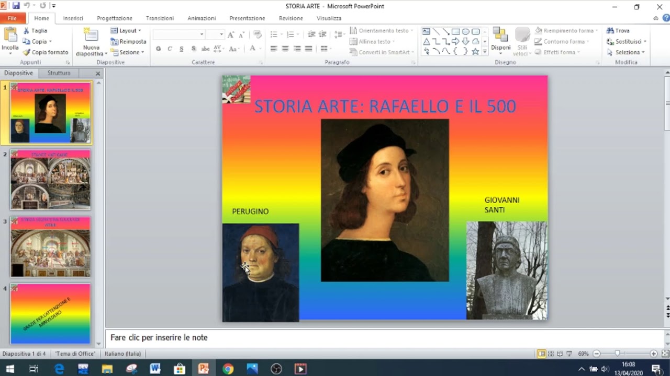This screenshot has height=376, width=670.
Task: Open the File tab
Action: pos(12,18)
